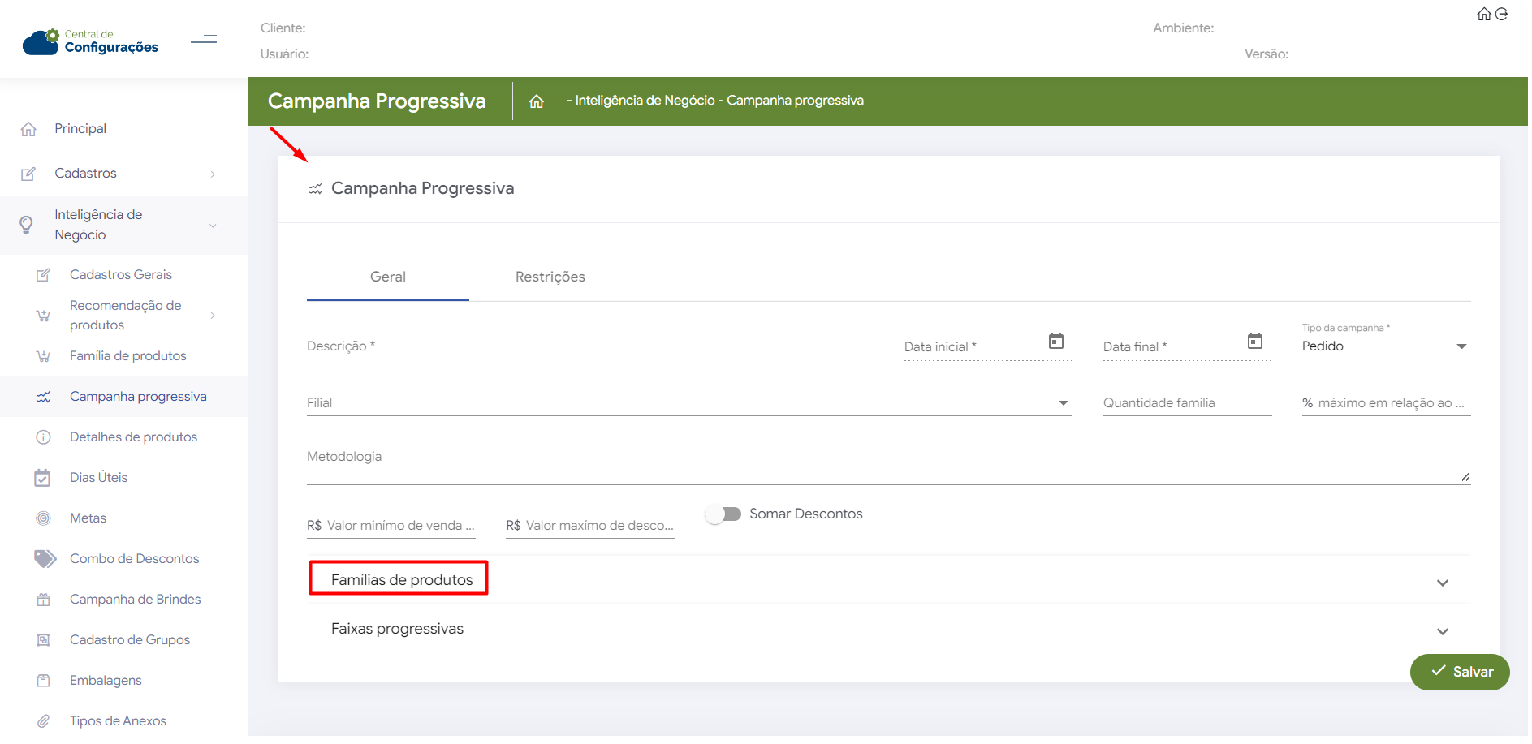Click the hamburger menu icon beside the logo
Image resolution: width=1532 pixels, height=744 pixels.
204,42
